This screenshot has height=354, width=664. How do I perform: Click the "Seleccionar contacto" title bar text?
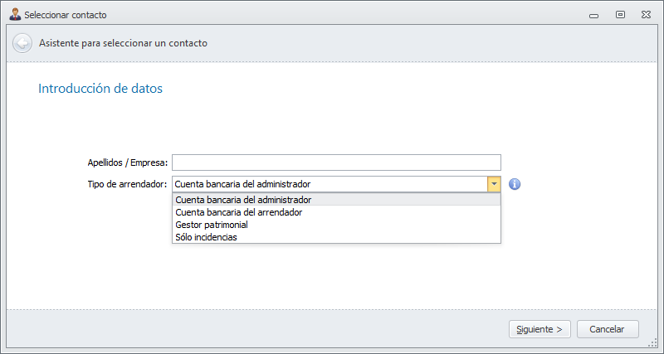pos(66,15)
